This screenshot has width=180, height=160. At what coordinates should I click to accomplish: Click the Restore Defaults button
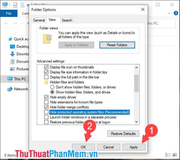[123, 134]
